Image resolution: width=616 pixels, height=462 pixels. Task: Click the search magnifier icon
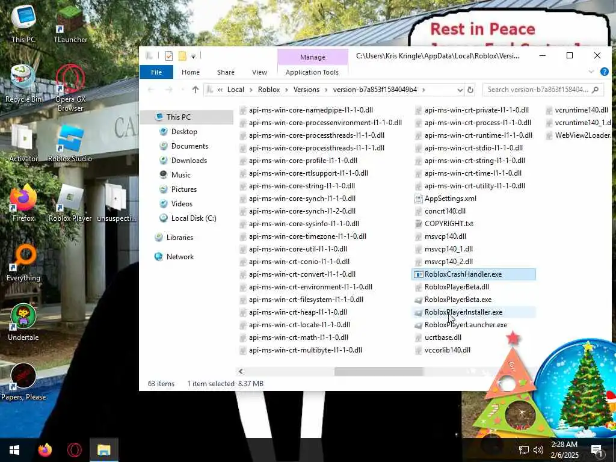[x=596, y=90]
